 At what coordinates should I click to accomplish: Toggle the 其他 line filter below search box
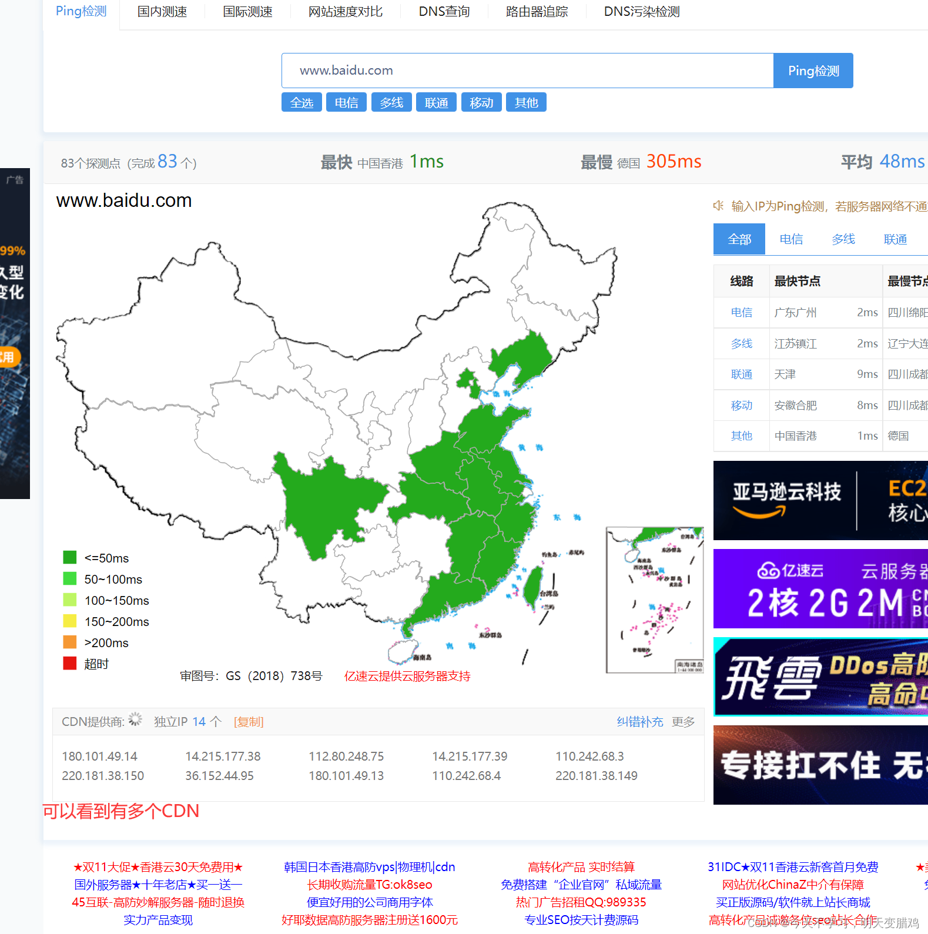(526, 102)
